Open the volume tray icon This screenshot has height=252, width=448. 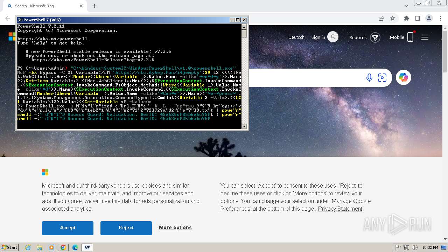pos(414,247)
